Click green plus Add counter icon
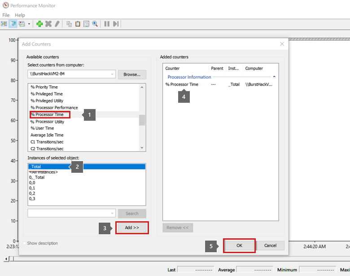 coord(40,24)
